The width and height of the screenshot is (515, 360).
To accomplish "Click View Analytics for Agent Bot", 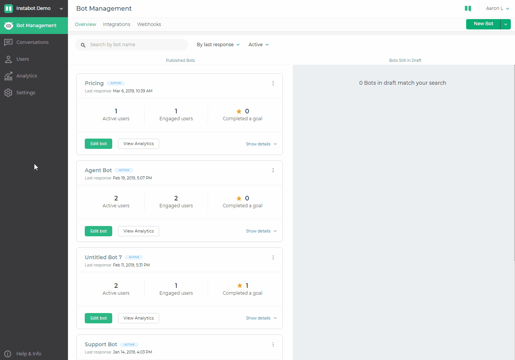I will pos(139,231).
